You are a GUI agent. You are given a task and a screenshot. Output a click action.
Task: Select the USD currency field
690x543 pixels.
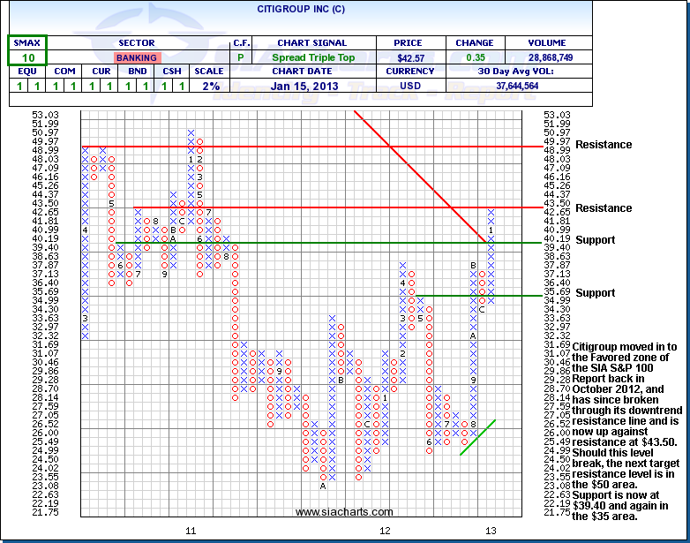(x=409, y=86)
